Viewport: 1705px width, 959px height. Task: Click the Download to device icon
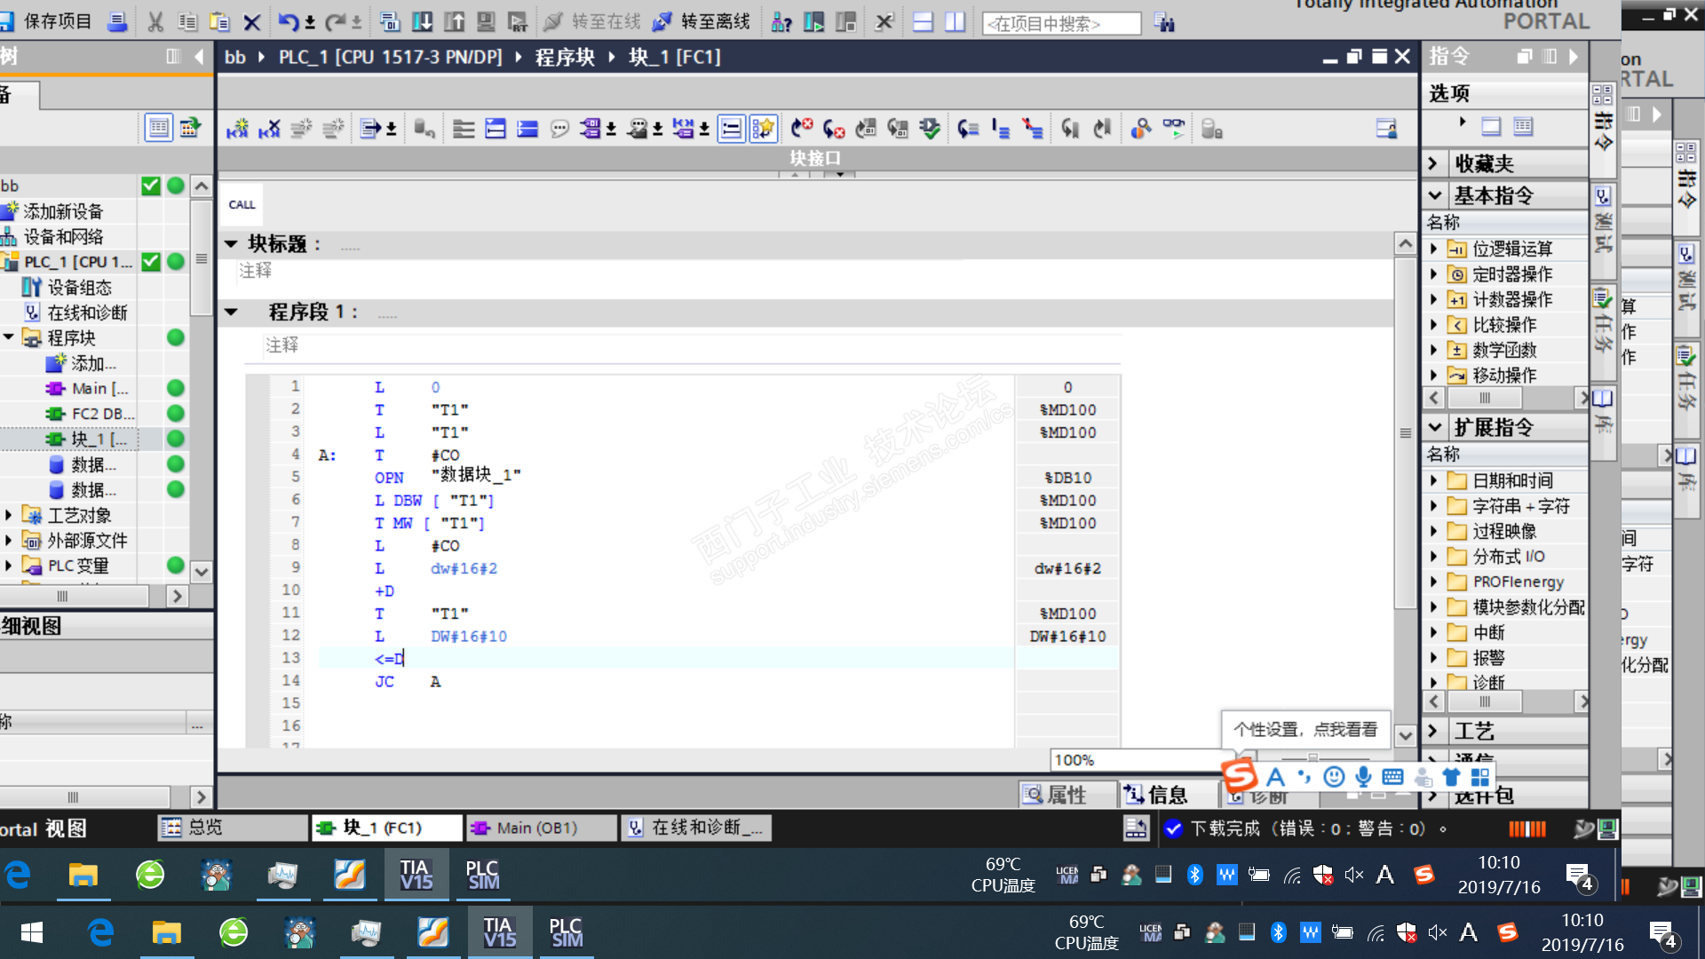pyautogui.click(x=422, y=21)
